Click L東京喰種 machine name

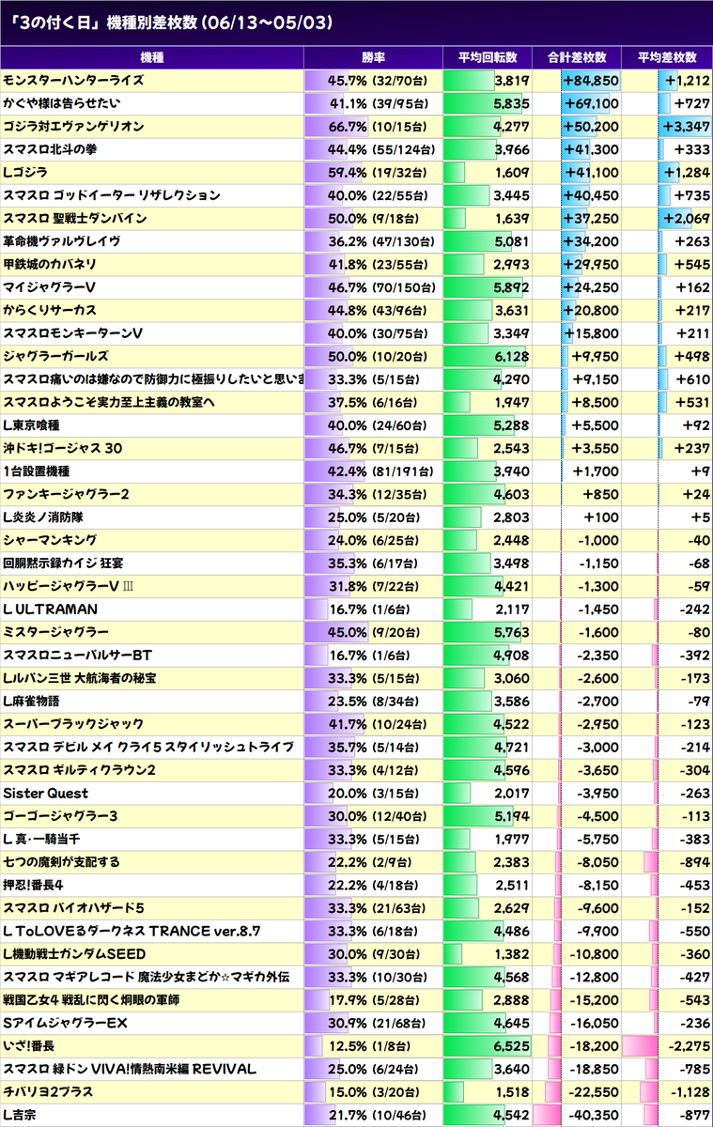click(32, 425)
